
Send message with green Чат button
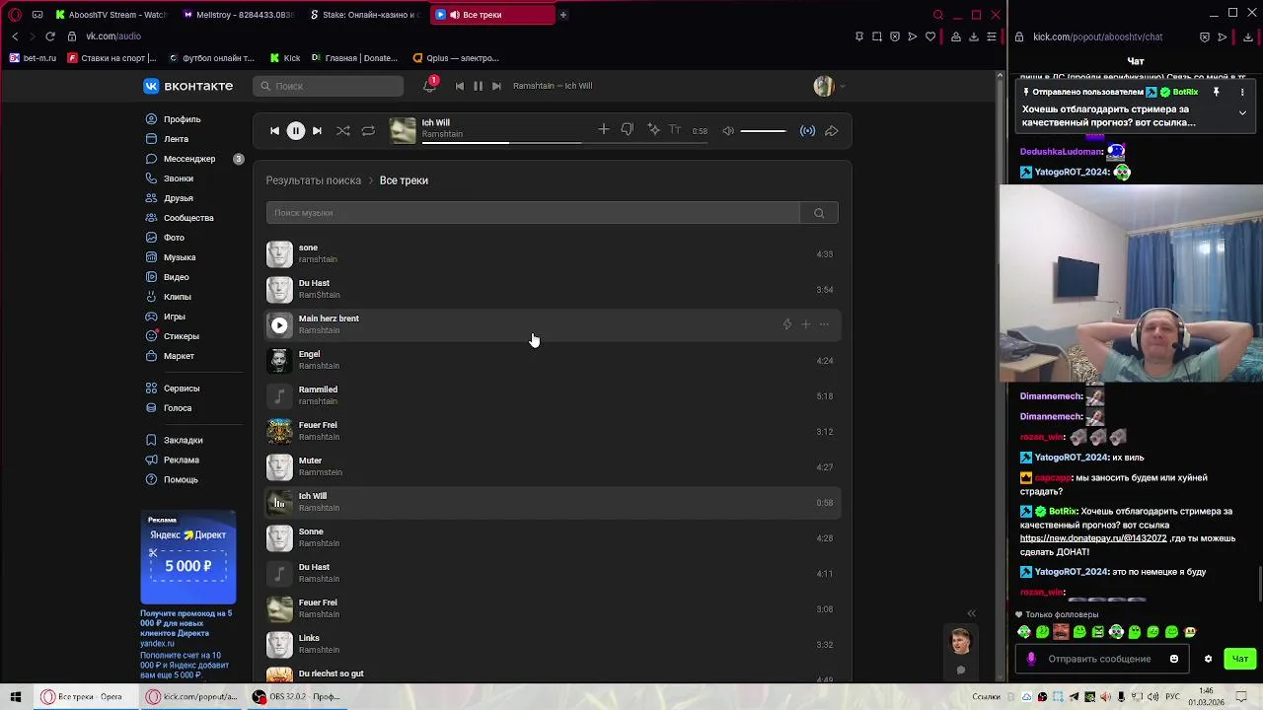pos(1240,659)
